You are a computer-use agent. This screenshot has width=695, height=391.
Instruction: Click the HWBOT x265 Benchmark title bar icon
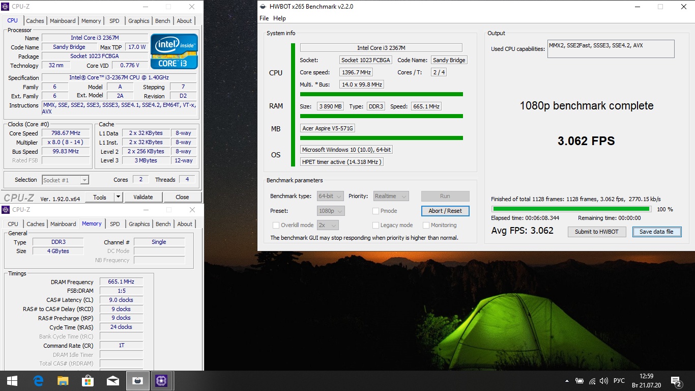263,7
